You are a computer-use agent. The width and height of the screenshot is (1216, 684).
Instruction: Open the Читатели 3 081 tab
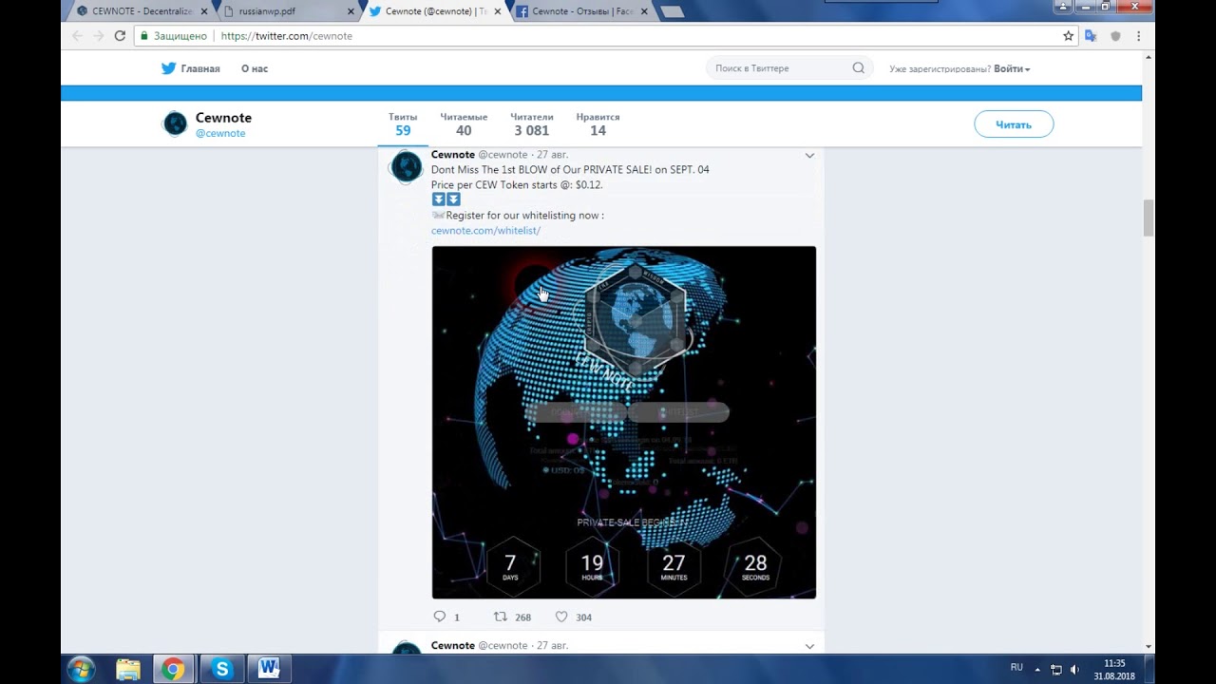(x=531, y=123)
